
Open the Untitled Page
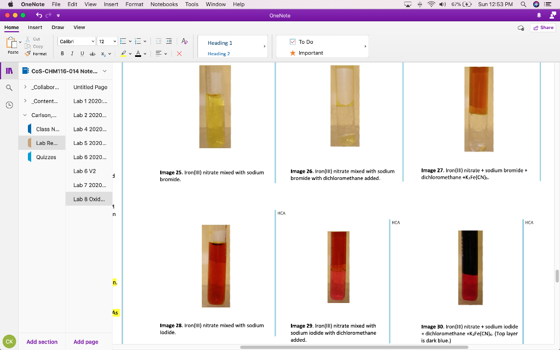89,87
